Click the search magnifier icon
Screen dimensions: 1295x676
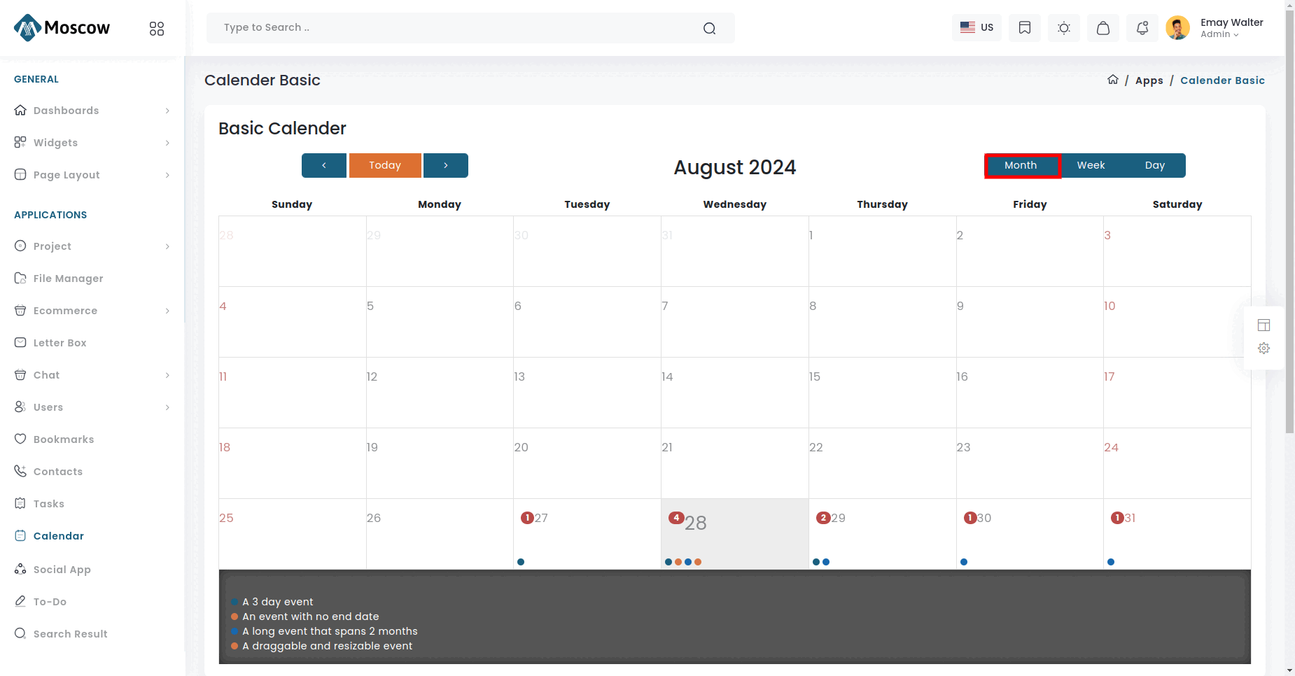tap(709, 28)
